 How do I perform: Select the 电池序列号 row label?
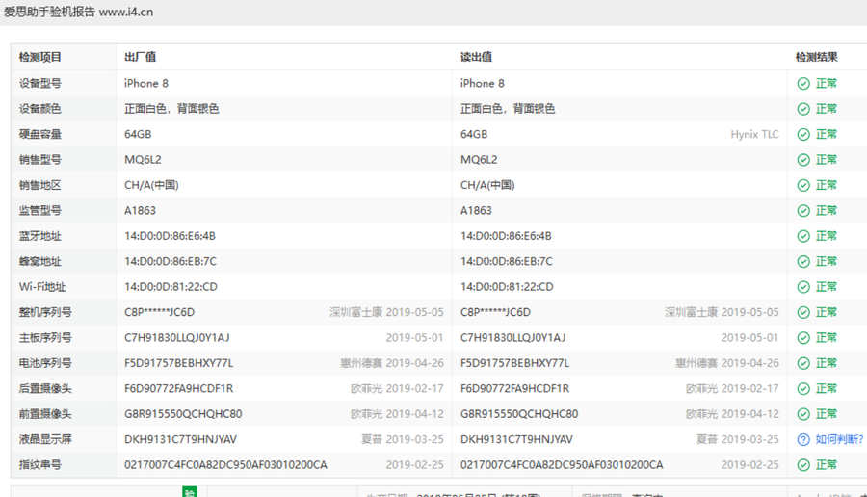tap(45, 363)
